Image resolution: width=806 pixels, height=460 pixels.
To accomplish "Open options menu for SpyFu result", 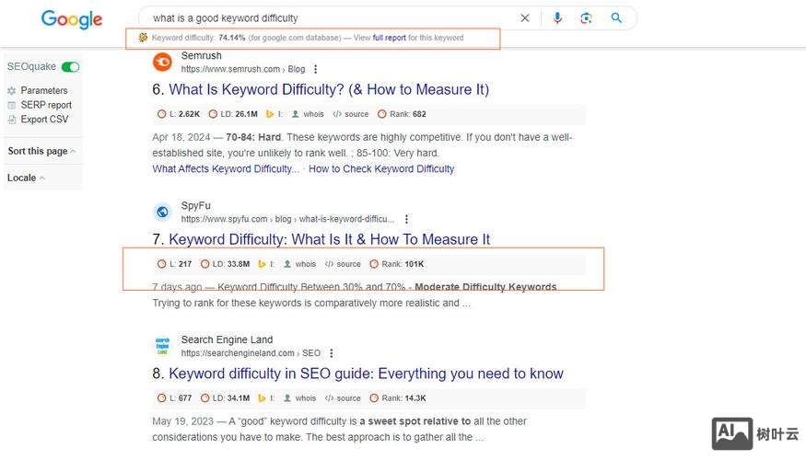I will [406, 219].
